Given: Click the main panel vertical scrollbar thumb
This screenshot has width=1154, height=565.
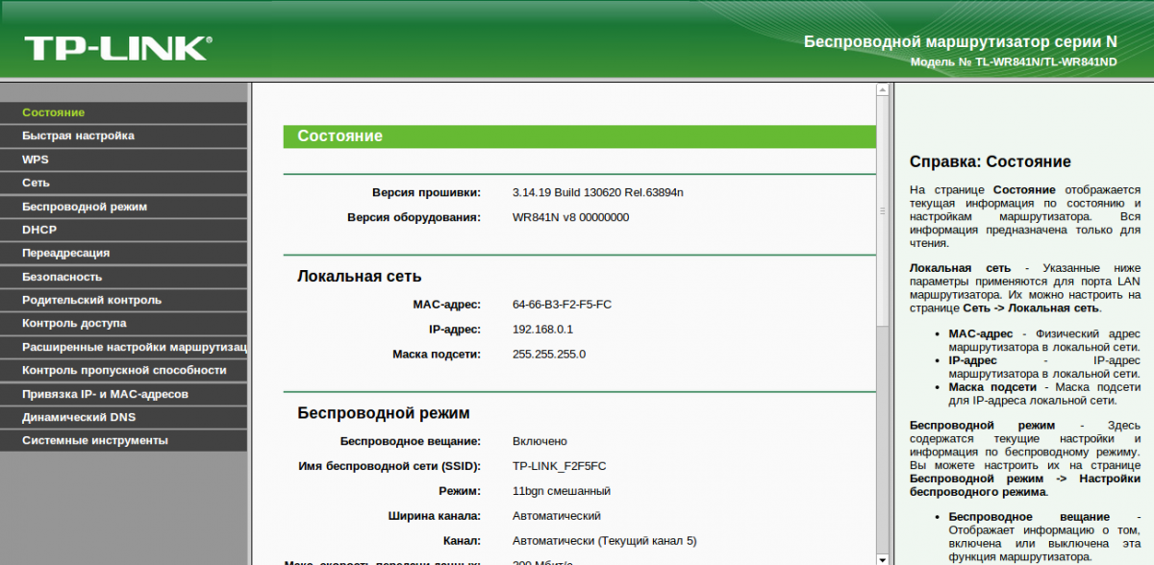Looking at the screenshot, I should coord(881,210).
